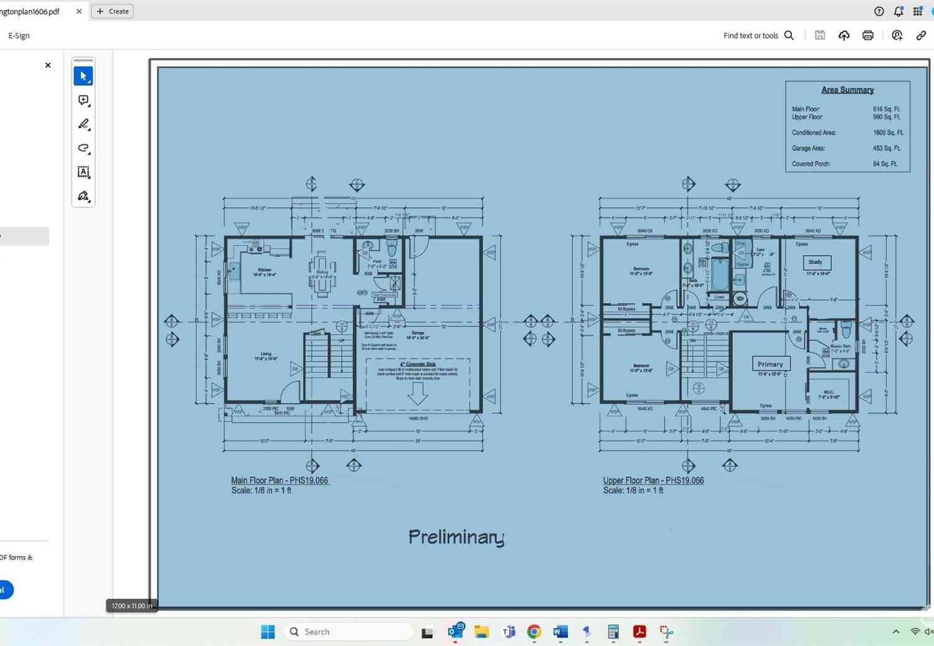Viewport: 934px width, 646px height.
Task: Open Outlook from the taskbar
Action: (x=456, y=632)
